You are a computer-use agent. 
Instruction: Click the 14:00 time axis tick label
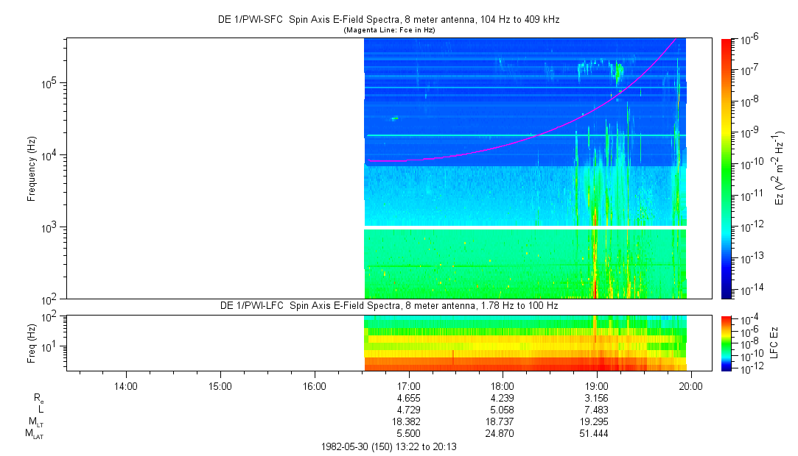point(126,385)
